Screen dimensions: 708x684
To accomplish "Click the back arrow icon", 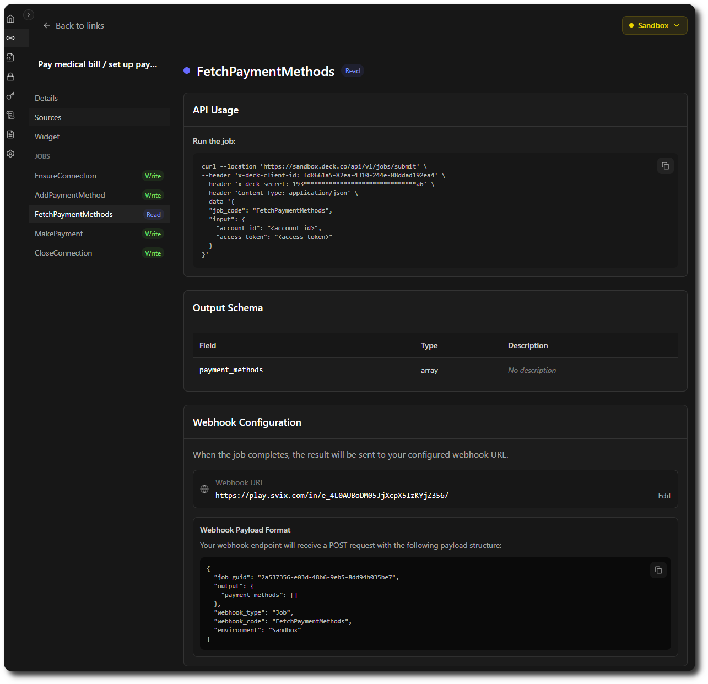I will coord(47,25).
